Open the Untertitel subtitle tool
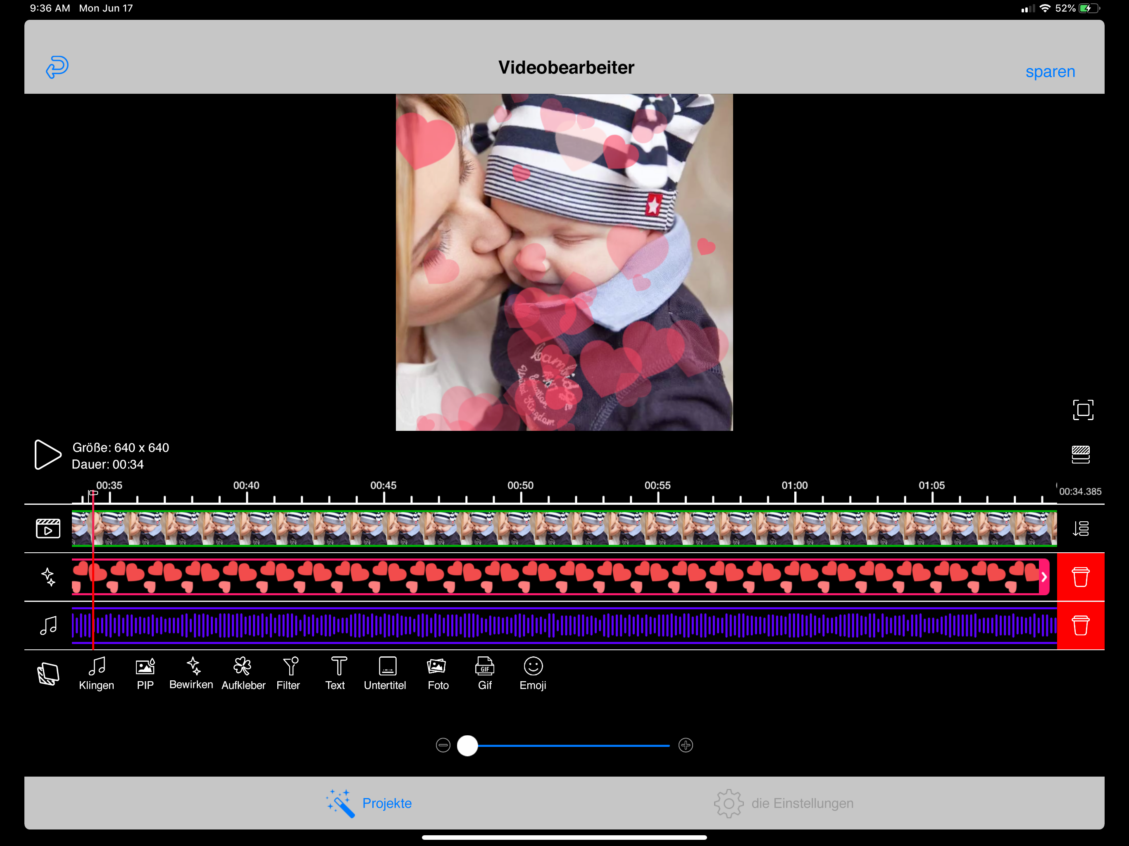The height and width of the screenshot is (846, 1129). [x=385, y=673]
